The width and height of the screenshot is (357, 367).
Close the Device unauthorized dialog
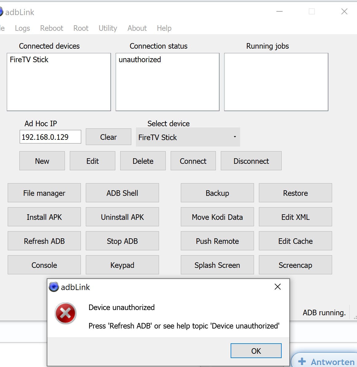tap(277, 287)
